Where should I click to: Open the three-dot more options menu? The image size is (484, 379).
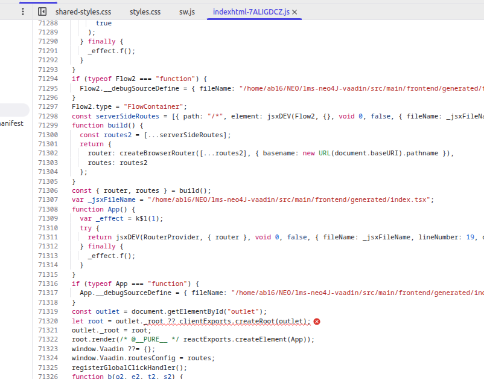23,11
